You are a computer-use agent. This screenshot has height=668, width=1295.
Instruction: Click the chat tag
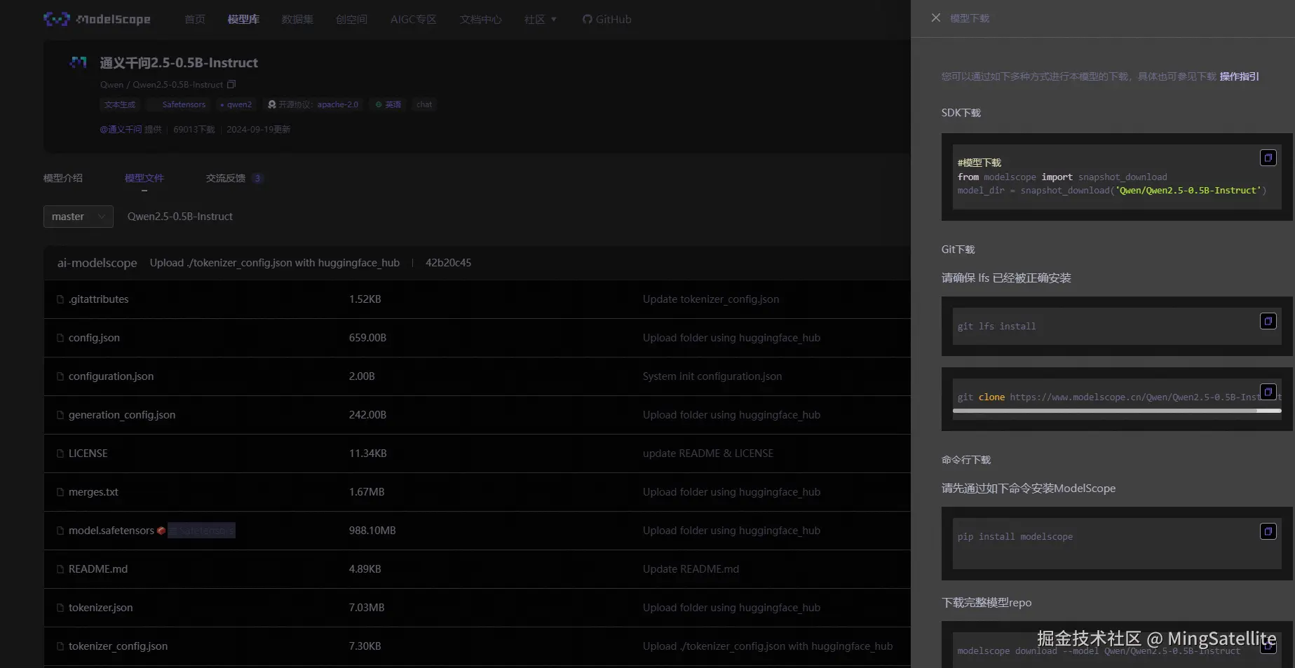(x=424, y=104)
